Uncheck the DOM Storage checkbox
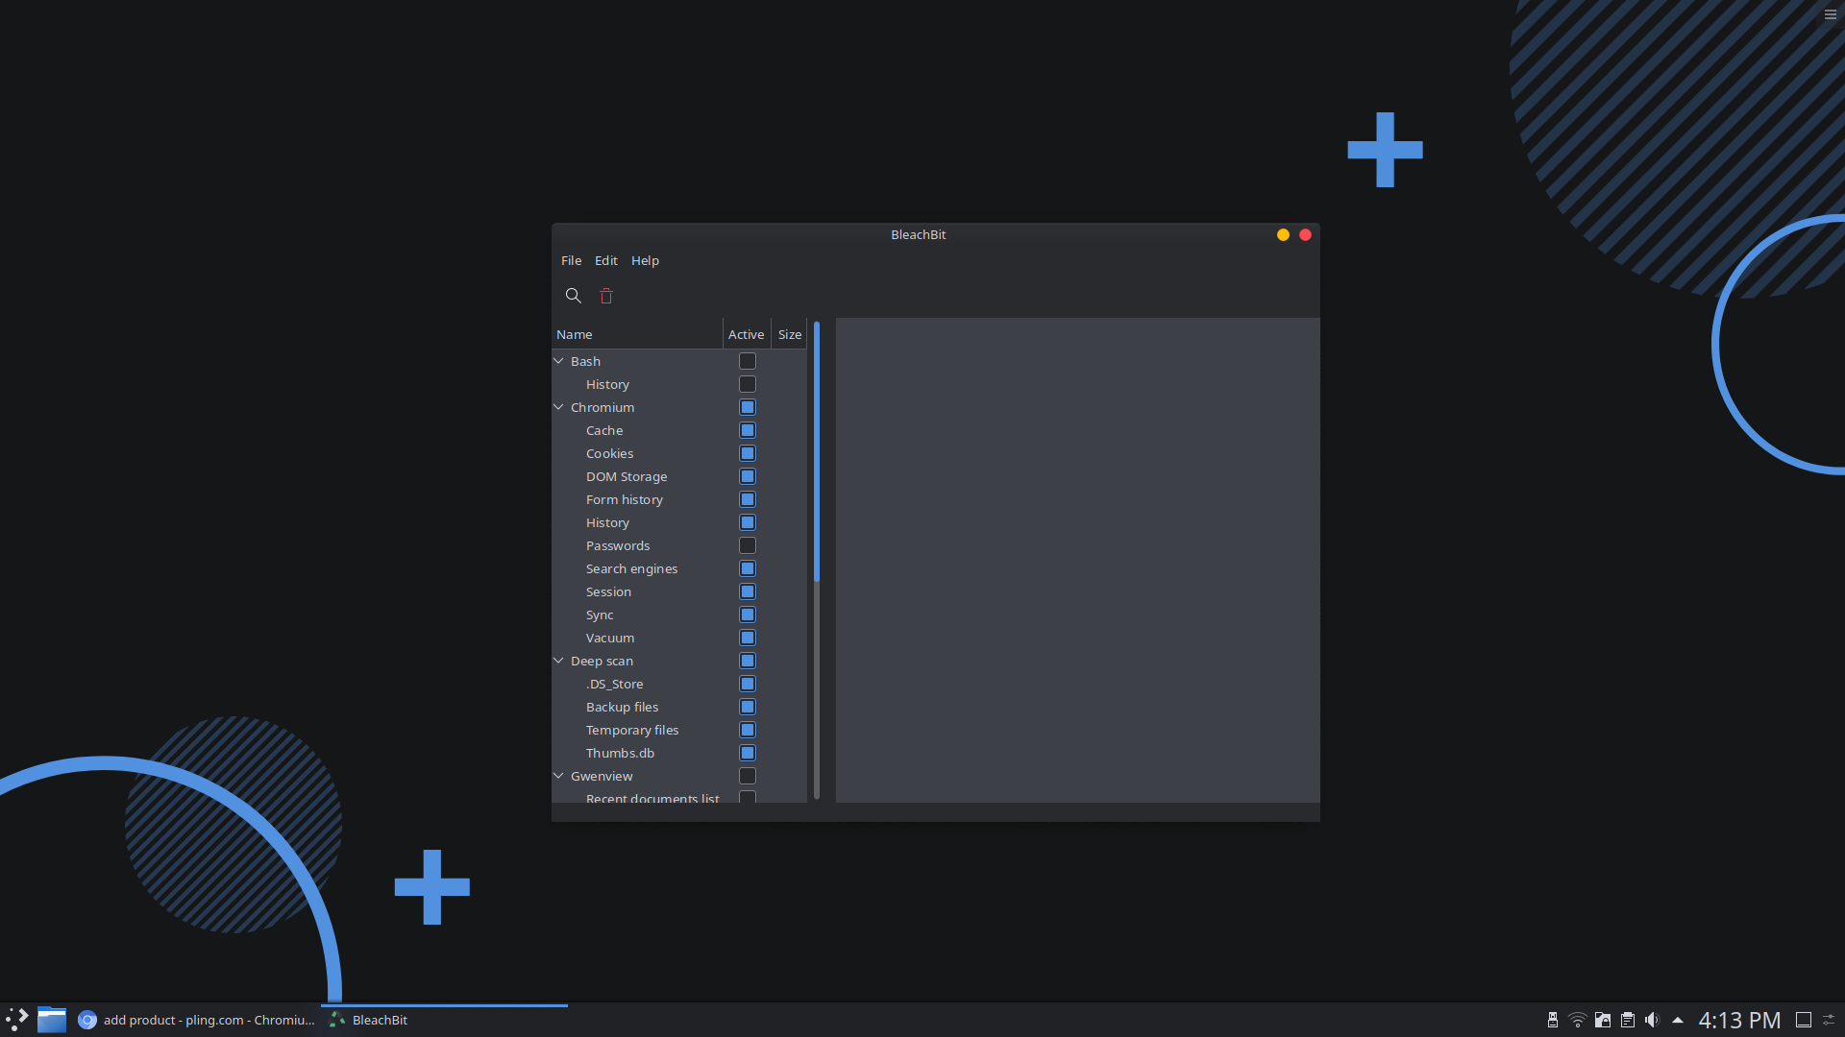 (x=748, y=476)
